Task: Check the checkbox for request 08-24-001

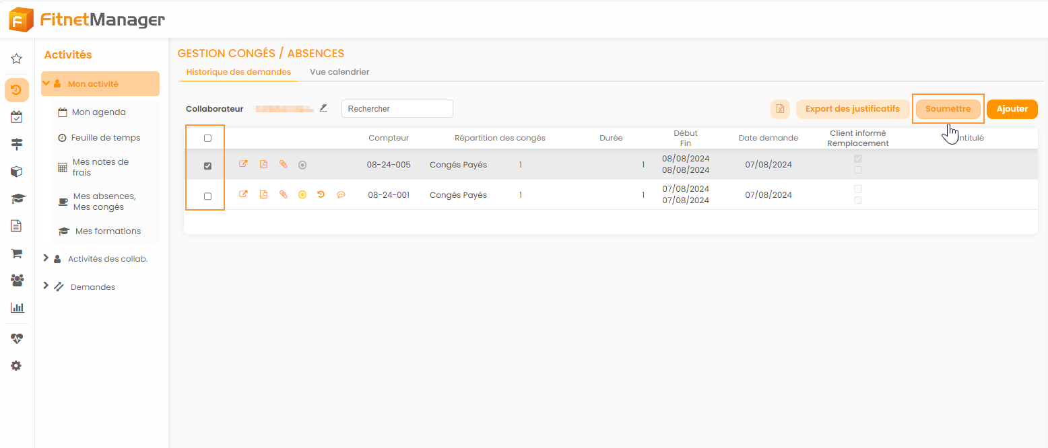Action: [x=207, y=196]
